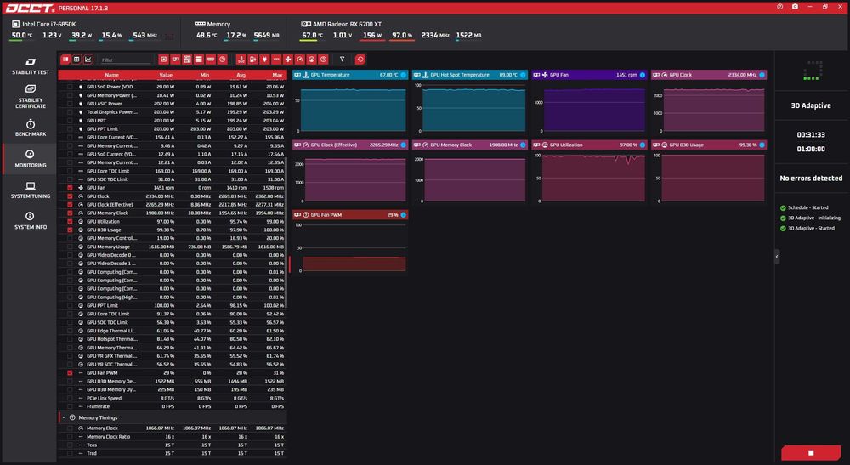This screenshot has height=465, width=850.
Task: Switch to table and graph split view
Action: pyautogui.click(x=65, y=59)
